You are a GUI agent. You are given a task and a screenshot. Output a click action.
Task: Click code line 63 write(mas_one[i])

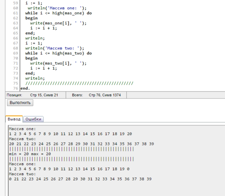coord(58,23)
